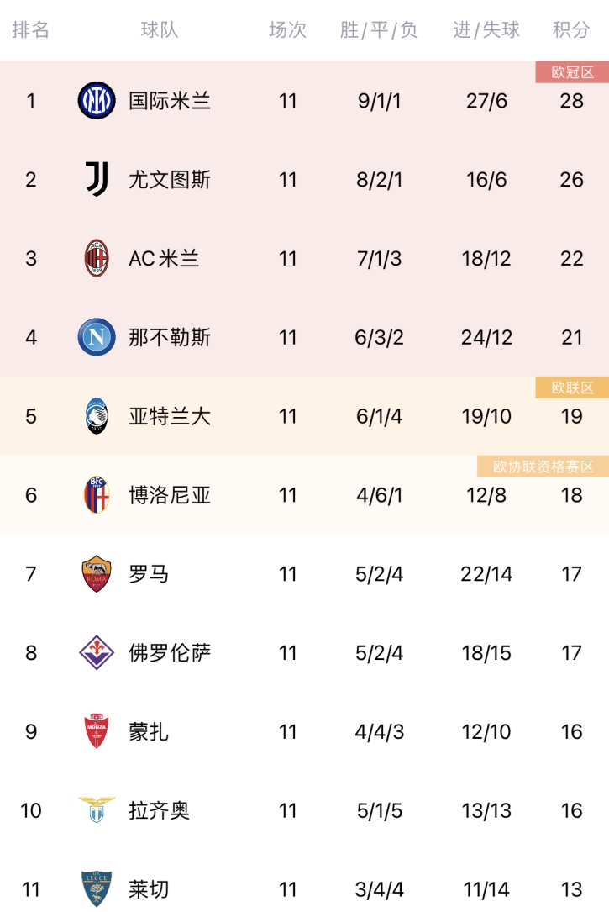Viewport: 609px width, 912px height.
Task: Tap the 欧联区 zone label
Action: 572,387
